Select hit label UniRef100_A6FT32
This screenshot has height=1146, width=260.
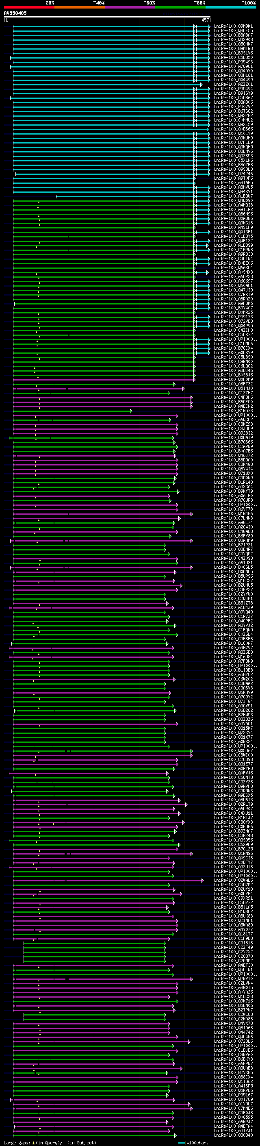(x=233, y=384)
